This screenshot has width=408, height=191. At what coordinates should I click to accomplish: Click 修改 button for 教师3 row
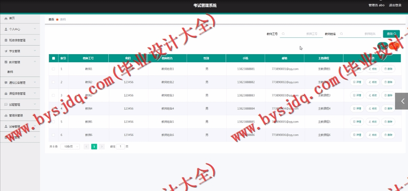[373, 96]
